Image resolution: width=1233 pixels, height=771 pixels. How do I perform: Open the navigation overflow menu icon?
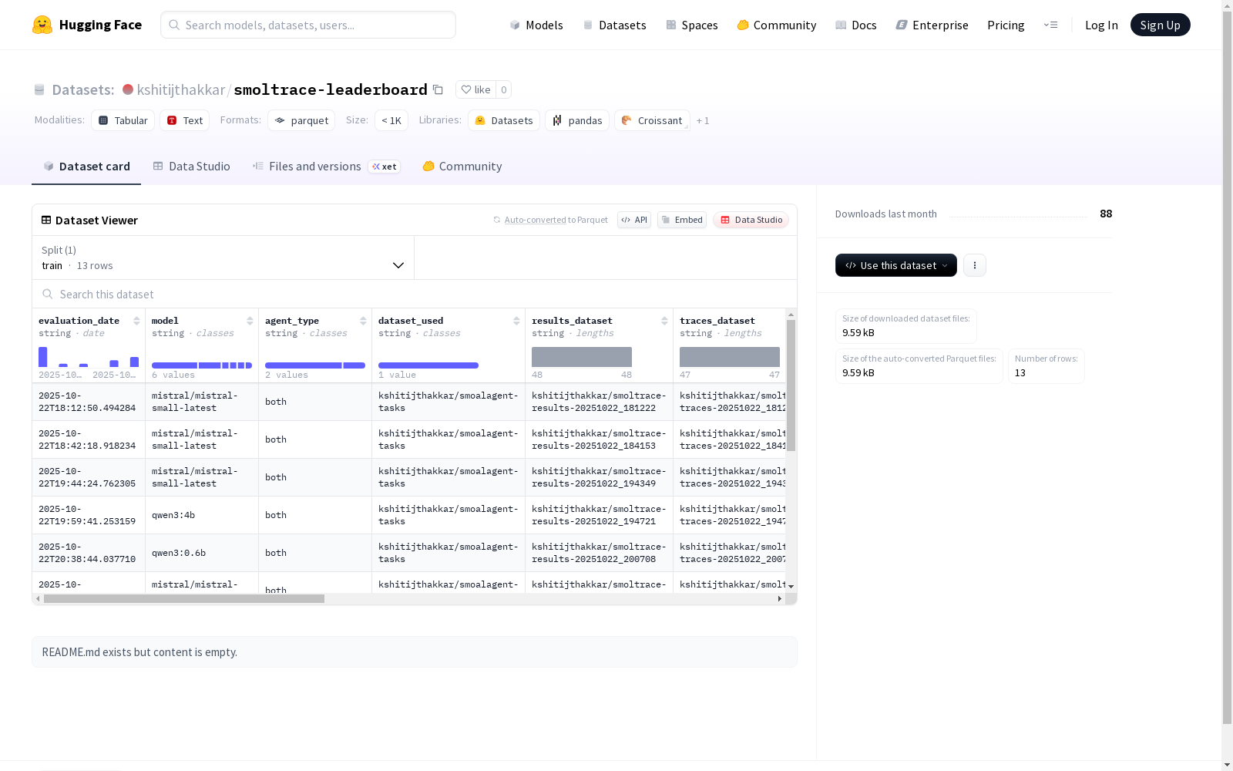pos(1050,25)
